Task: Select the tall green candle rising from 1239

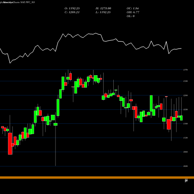Action: coord(151,103)
